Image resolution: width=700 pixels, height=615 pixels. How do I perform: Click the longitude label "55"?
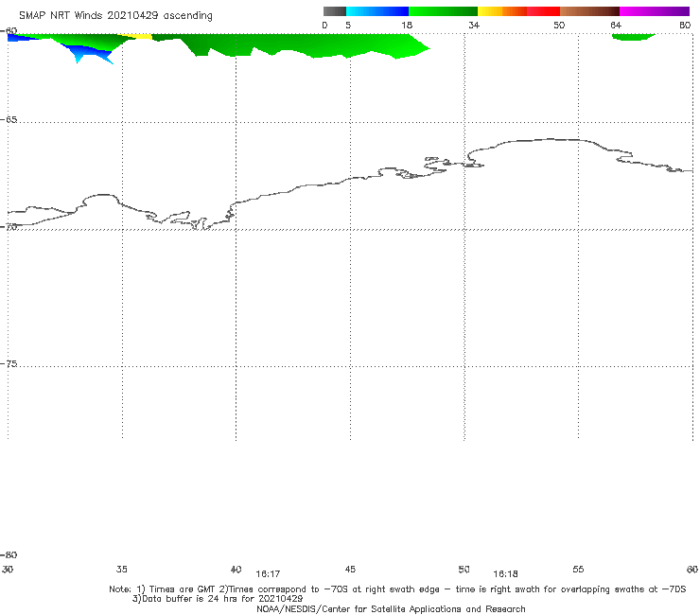point(578,569)
